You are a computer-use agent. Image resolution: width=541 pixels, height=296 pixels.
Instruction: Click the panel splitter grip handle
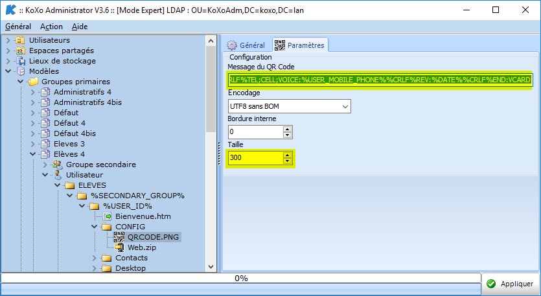(219, 154)
